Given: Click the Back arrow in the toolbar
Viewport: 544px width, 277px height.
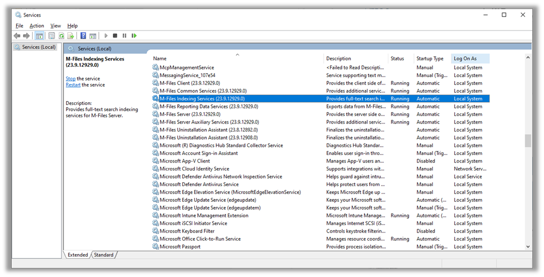Looking at the screenshot, I should (x=17, y=36).
